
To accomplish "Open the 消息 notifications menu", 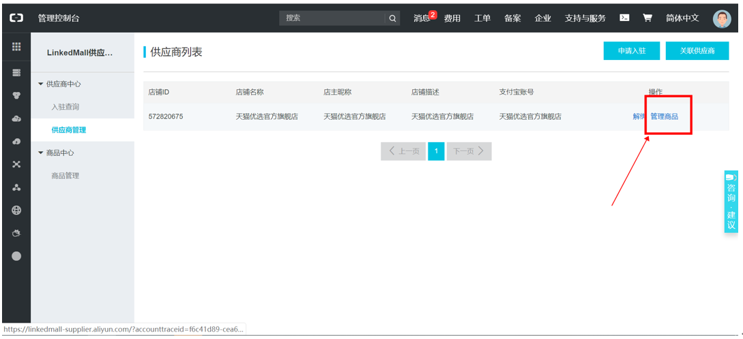I will click(422, 18).
